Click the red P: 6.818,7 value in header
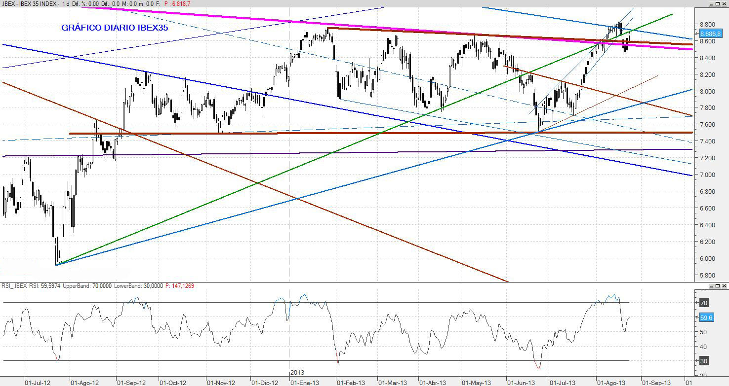Image resolution: width=729 pixels, height=386 pixels. pyautogui.click(x=176, y=3)
